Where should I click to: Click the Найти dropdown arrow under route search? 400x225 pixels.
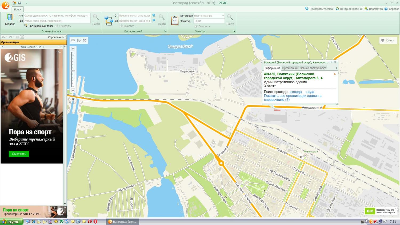coord(162,27)
